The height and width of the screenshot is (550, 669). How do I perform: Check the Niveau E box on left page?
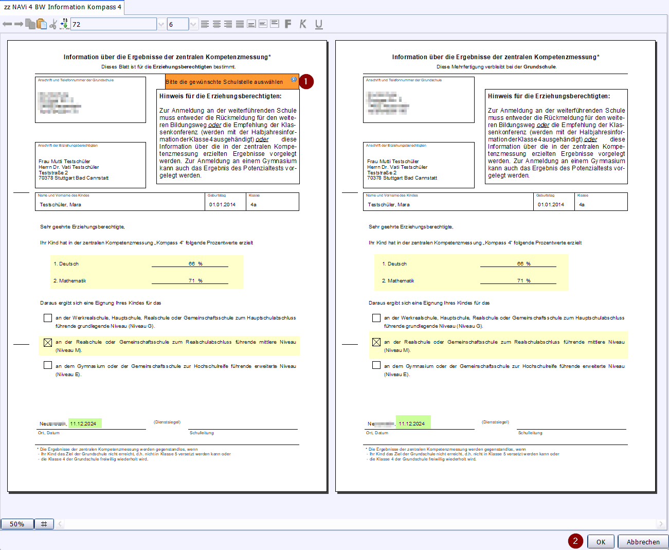point(48,365)
